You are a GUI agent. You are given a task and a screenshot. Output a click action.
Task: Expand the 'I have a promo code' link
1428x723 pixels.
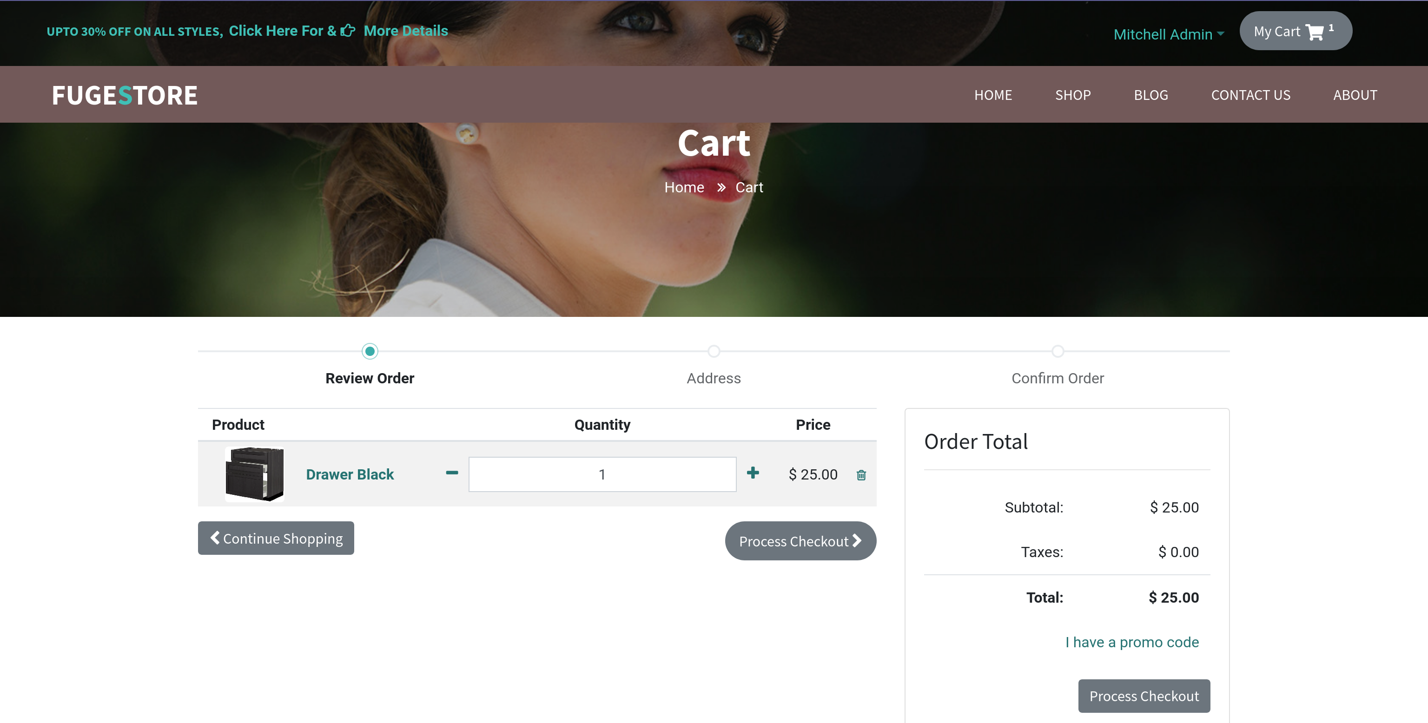coord(1131,642)
